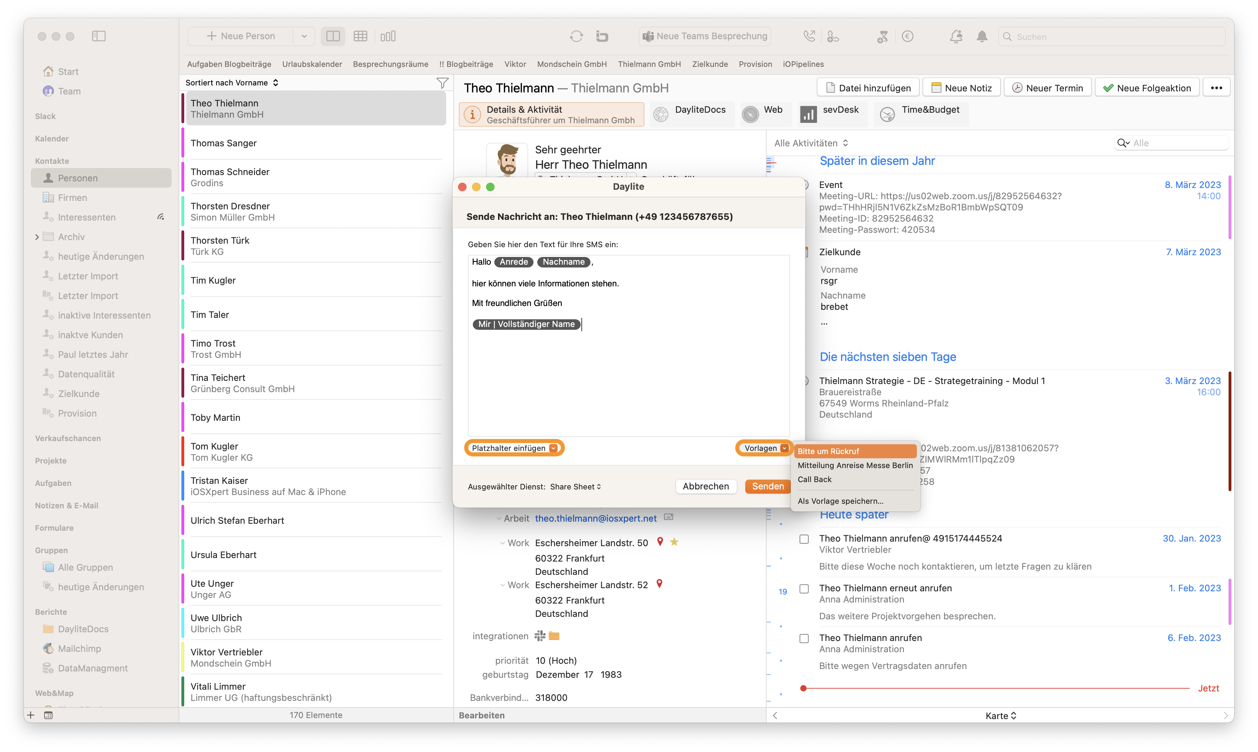Open theo.thielmann@iosxpert.net email link

(595, 518)
